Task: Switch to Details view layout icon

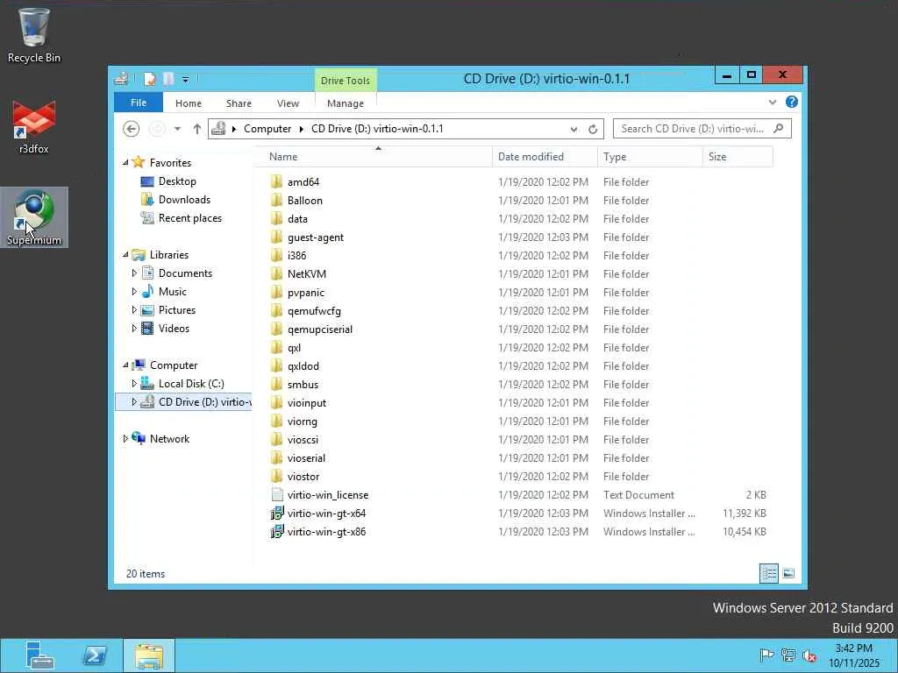Action: click(x=768, y=573)
